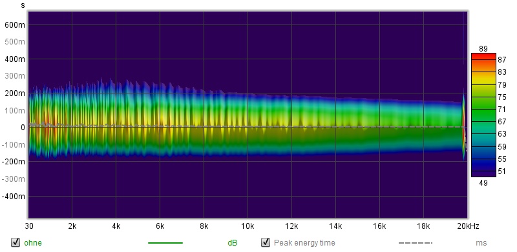517x252 pixels.
Task: Click the 0 time axis label
Action: click(23, 128)
